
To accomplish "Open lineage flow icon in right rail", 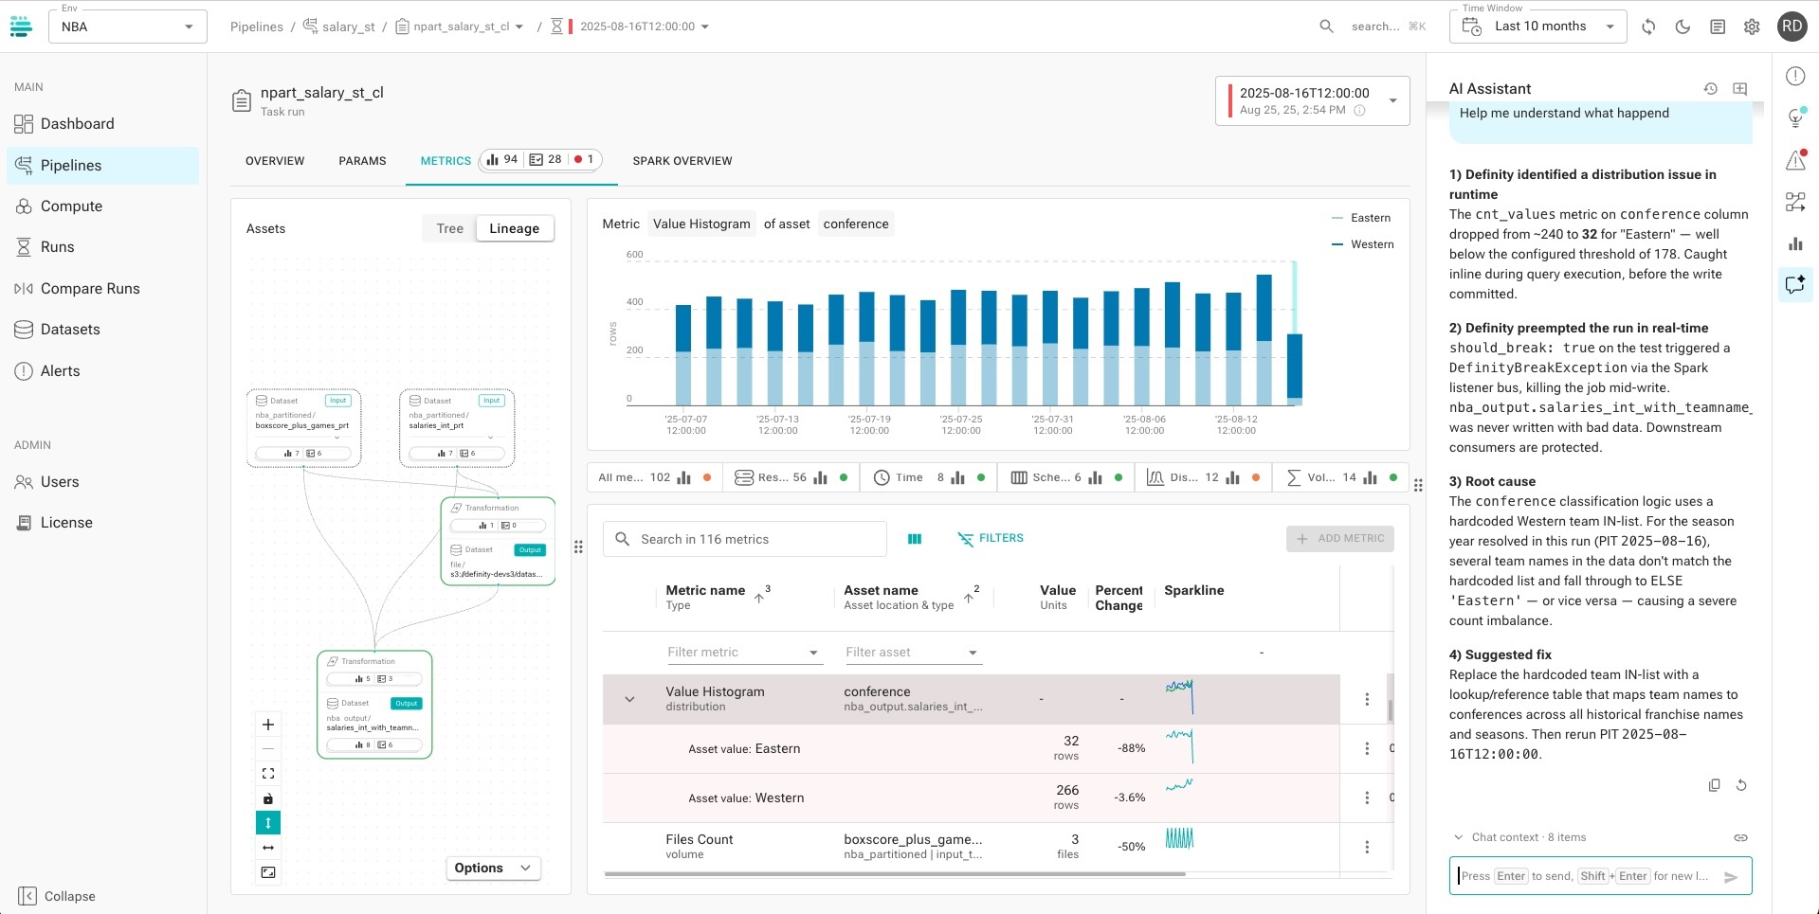I will [x=1795, y=202].
